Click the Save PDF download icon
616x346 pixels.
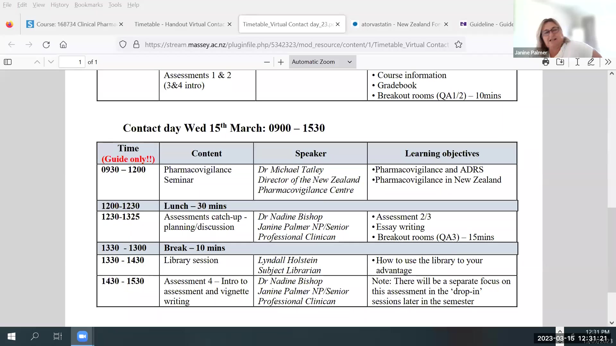(560, 62)
